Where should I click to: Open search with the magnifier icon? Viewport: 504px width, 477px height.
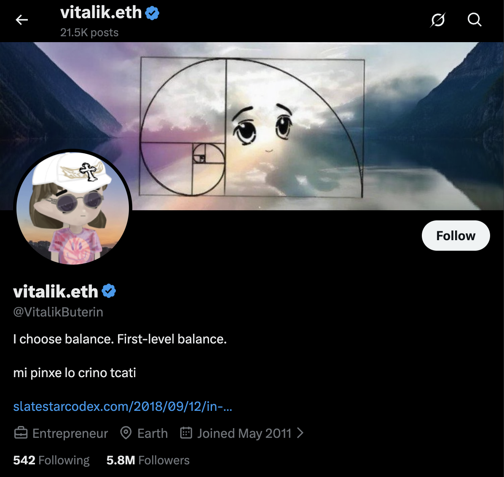tap(475, 20)
